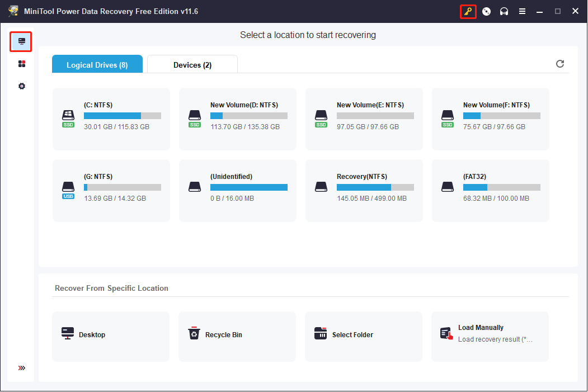Open the four-squares utilities icon in sidebar

coord(22,64)
